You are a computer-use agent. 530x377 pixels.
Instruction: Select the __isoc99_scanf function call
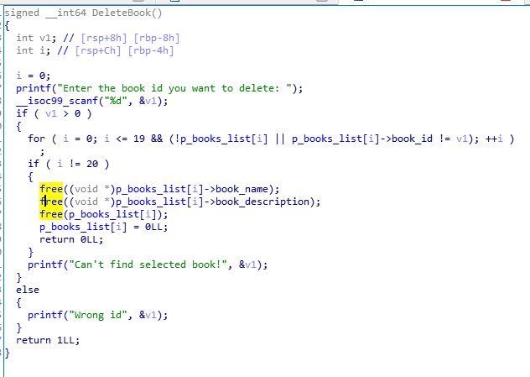57,101
